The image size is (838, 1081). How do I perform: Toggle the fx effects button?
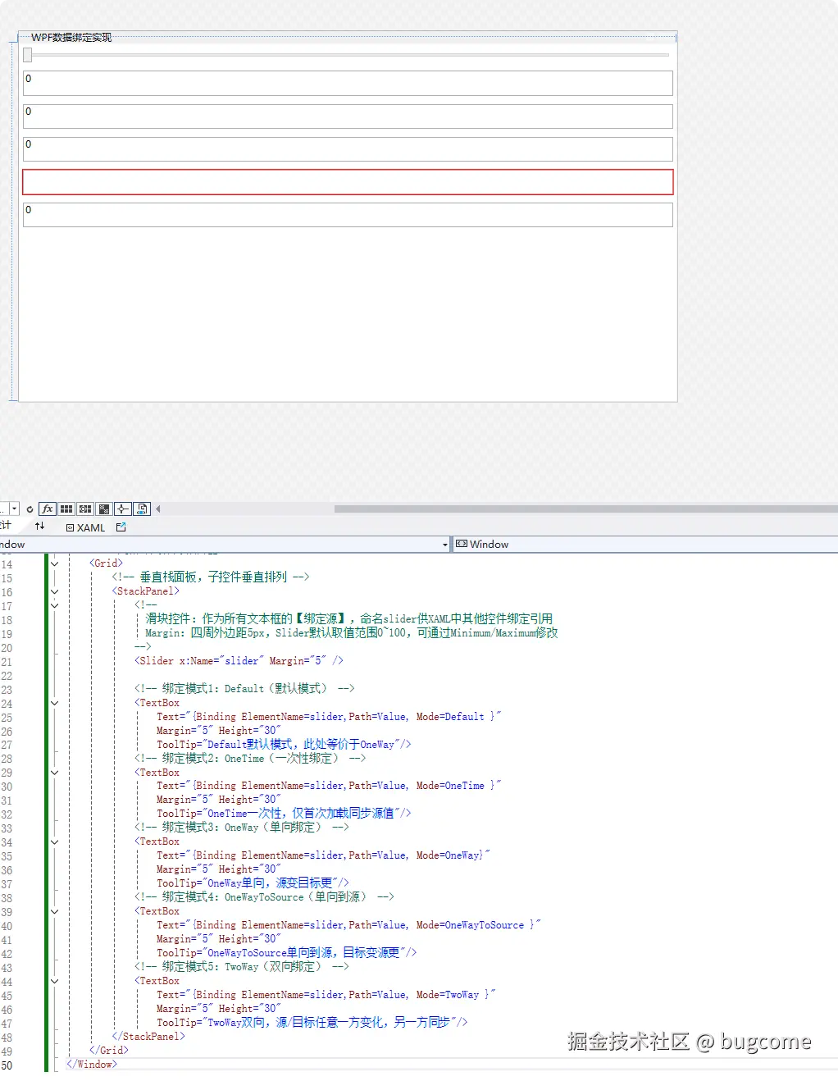pos(48,509)
